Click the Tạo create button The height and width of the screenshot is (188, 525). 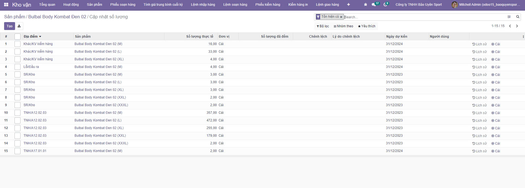point(10,26)
